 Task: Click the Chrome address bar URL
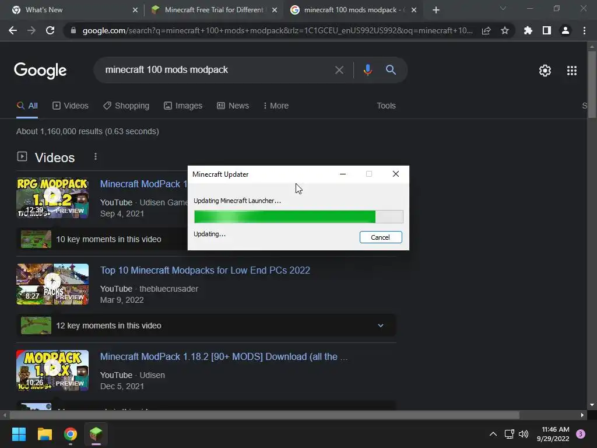point(278,30)
